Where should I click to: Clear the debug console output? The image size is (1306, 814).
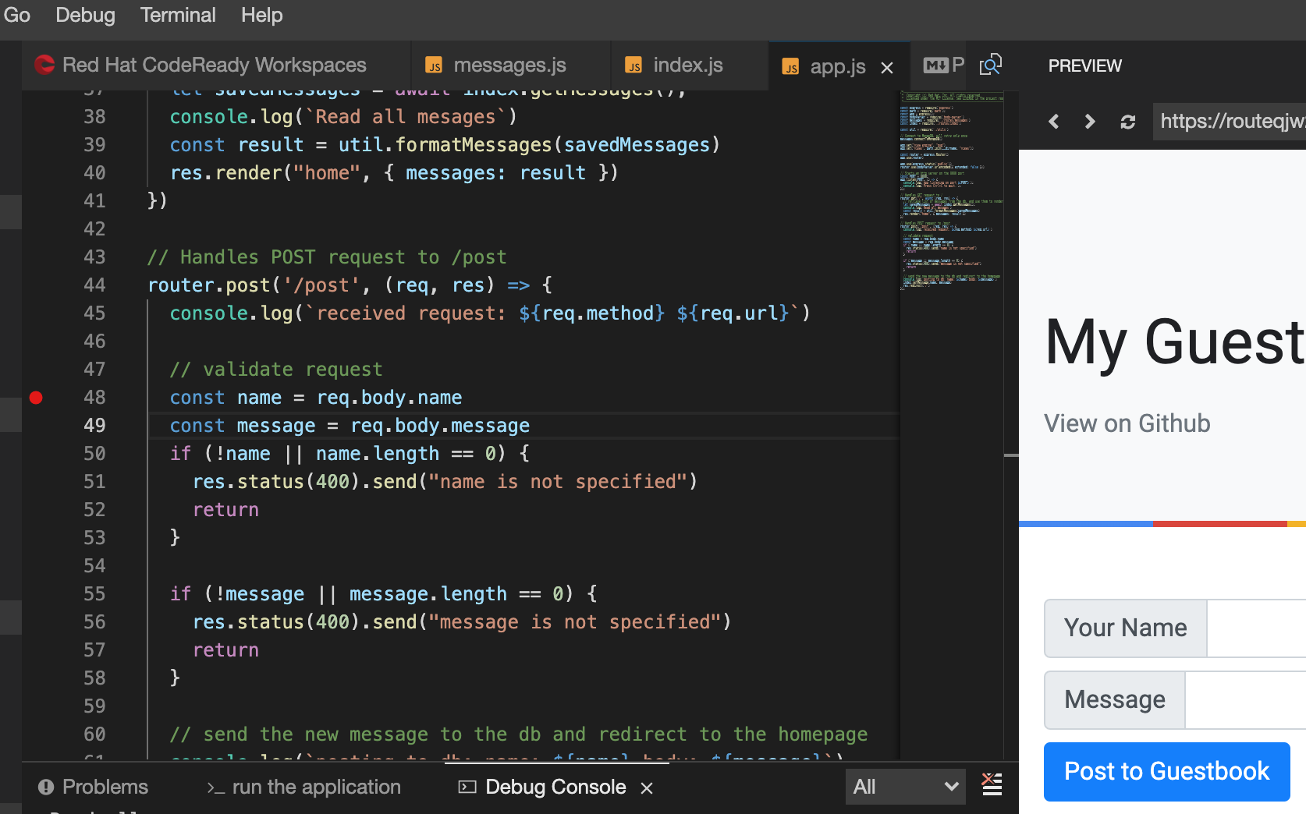(992, 784)
